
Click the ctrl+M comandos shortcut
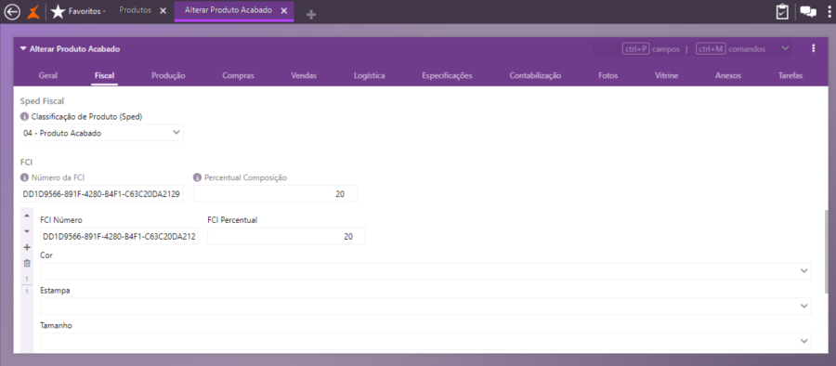(x=730, y=49)
